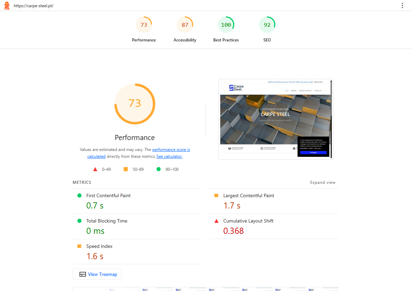Jump to the Accessibility section via gauge 87
411x291 pixels.
[185, 25]
